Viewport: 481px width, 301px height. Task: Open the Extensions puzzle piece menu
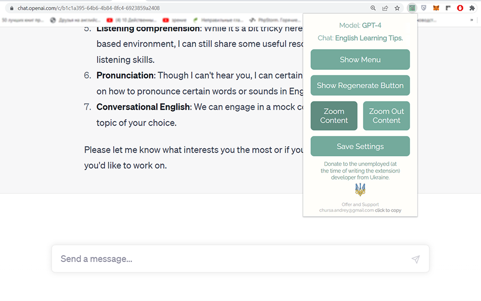pos(472,8)
